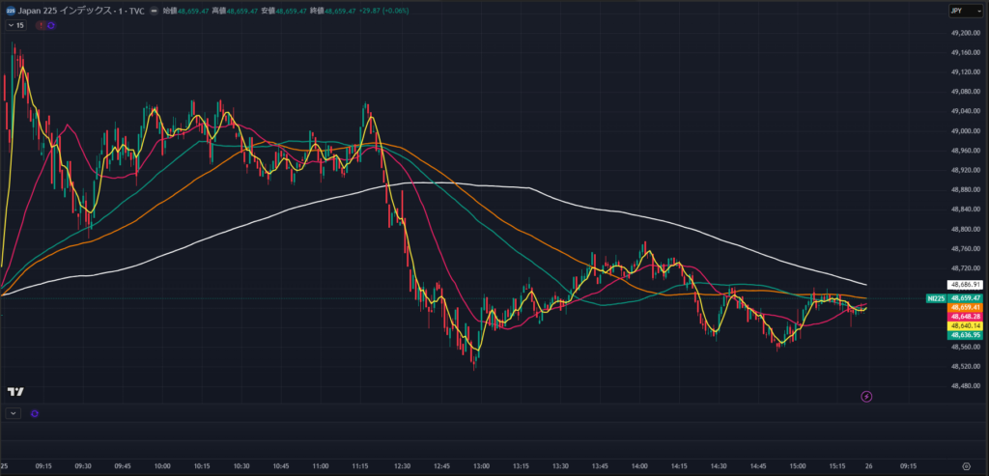Screen dimensions: 989x476
Task: Expand the lower pane legend chevron
Action: coord(13,413)
